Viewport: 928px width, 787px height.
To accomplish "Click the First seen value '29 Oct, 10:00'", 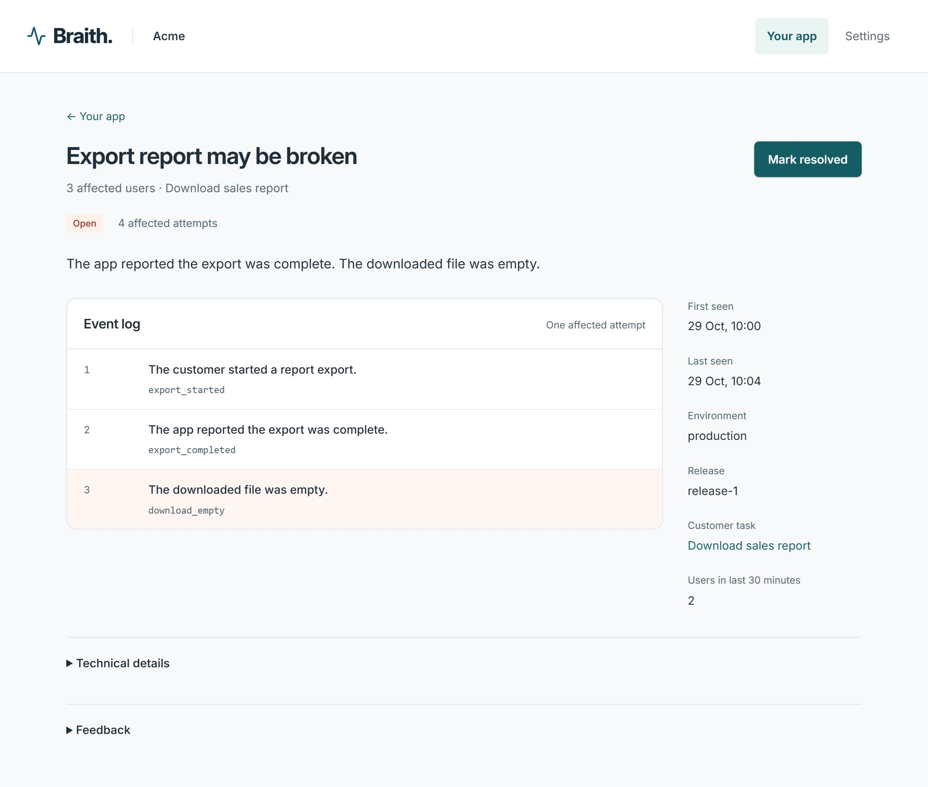I will coord(724,326).
